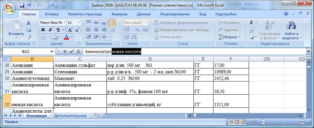The width and height of the screenshot is (314, 128).
Task: Toggle bold Ж formatting
Action: (x=43, y=30)
